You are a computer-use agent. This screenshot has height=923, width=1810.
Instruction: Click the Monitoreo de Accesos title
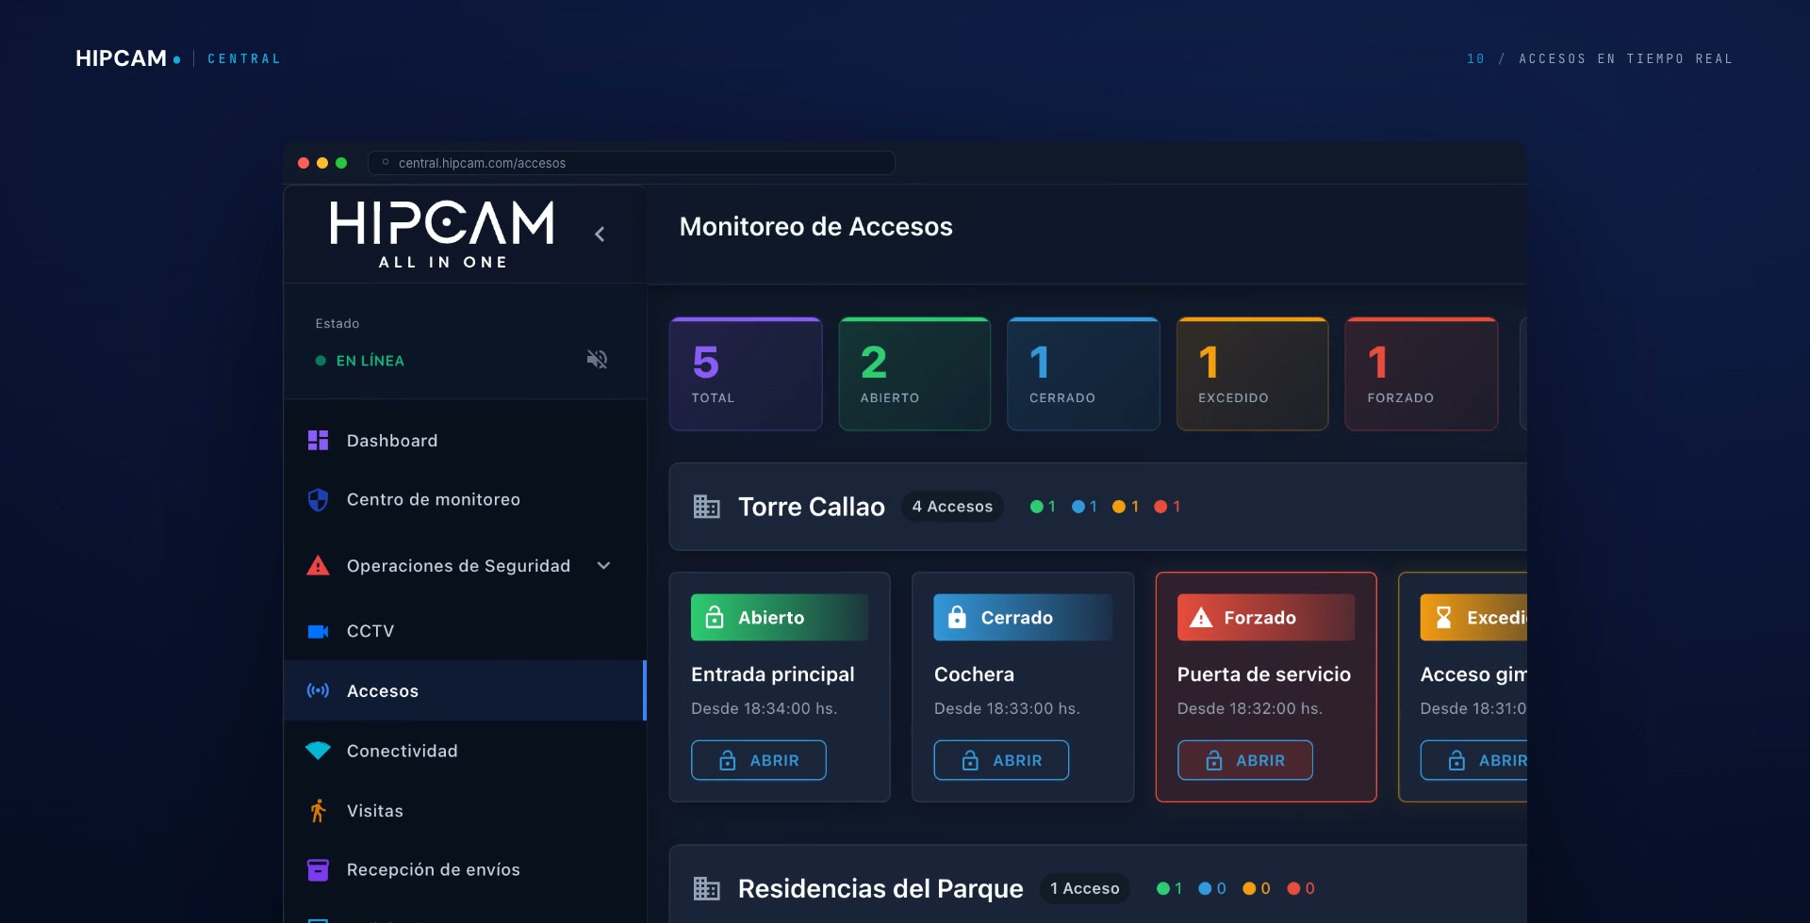pyautogui.click(x=816, y=227)
